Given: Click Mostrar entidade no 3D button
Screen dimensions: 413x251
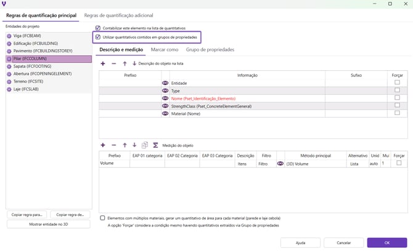Looking at the screenshot, I should pyautogui.click(x=49, y=224).
